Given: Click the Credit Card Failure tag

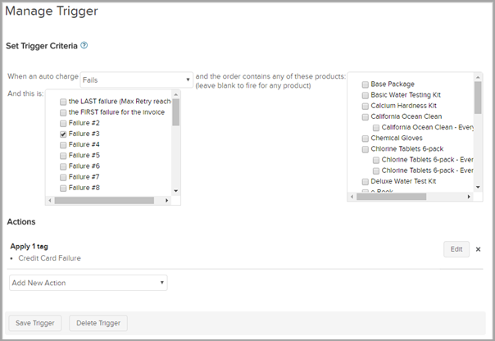Looking at the screenshot, I should 49,258.
